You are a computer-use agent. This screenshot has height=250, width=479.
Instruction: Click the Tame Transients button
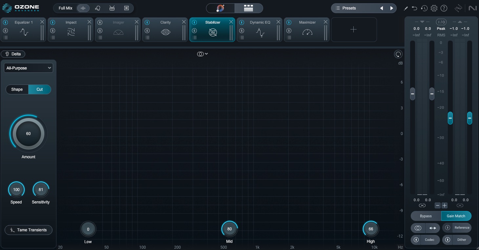pos(29,230)
